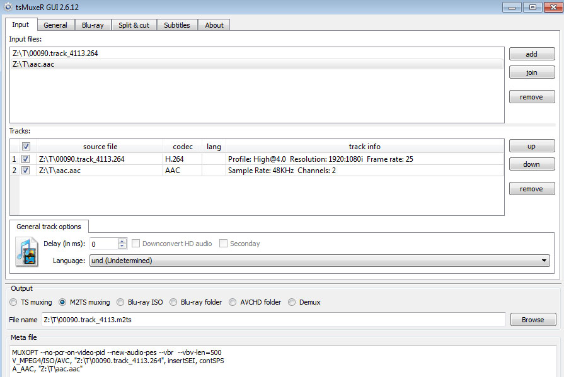
Task: Click the Sample Rate: 48KHz track info cell
Action: [x=365, y=171]
